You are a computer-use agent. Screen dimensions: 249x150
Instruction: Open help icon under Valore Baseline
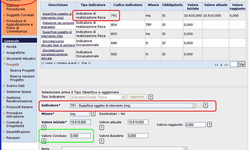click(x=102, y=141)
